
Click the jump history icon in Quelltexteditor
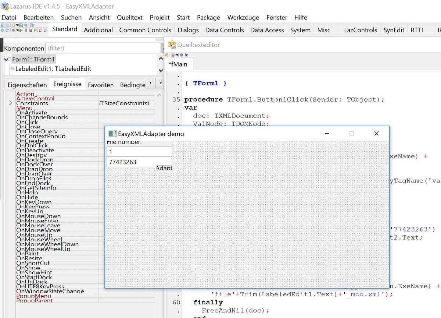click(x=173, y=55)
